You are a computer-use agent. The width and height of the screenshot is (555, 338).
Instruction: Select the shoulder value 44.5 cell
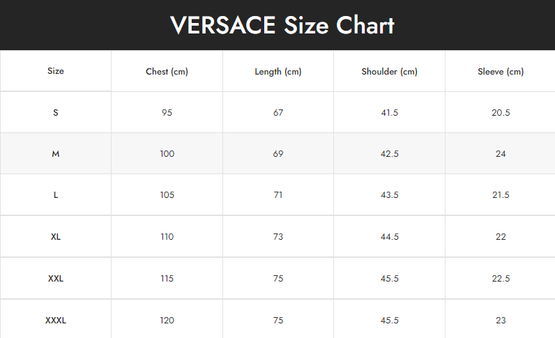389,237
